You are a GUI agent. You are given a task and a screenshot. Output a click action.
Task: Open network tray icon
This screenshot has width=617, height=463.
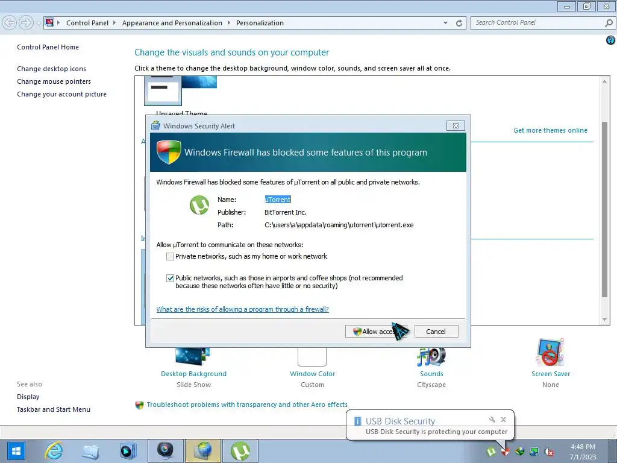click(x=534, y=452)
